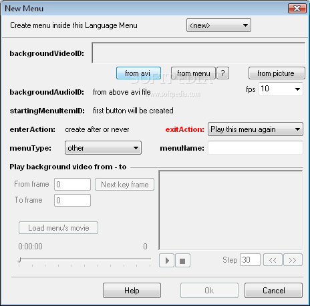Click the from avi button
Screen dimensions: 310x306
coord(138,73)
